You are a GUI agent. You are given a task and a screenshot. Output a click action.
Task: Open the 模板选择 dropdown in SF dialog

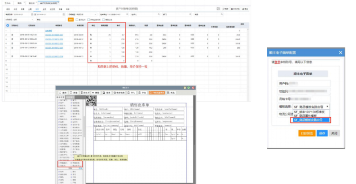point(311,107)
